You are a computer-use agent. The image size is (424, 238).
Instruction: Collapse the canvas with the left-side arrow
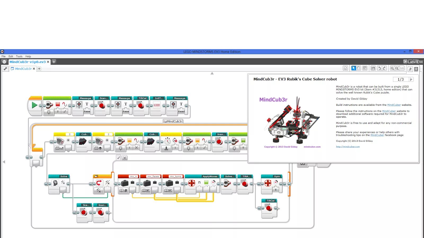(4, 162)
